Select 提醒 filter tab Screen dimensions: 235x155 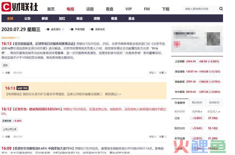click(x=97, y=18)
